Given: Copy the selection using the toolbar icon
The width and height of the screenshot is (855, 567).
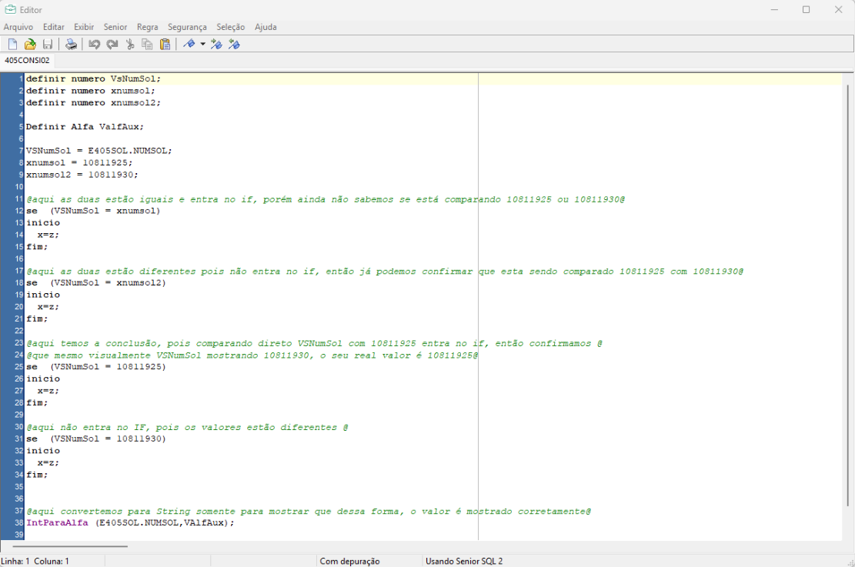Looking at the screenshot, I should [x=147, y=44].
